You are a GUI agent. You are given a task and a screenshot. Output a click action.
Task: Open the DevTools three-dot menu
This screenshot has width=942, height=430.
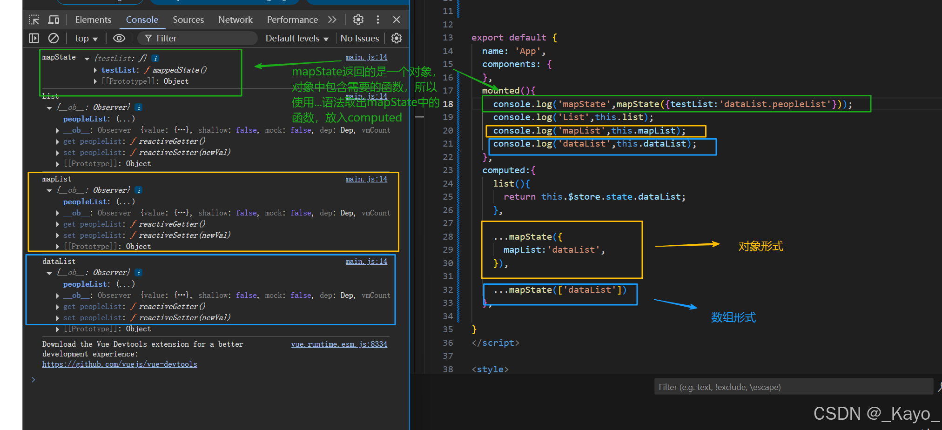coord(378,20)
